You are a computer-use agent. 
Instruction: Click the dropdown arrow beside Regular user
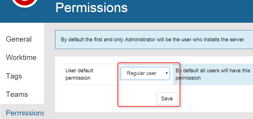click(167, 73)
